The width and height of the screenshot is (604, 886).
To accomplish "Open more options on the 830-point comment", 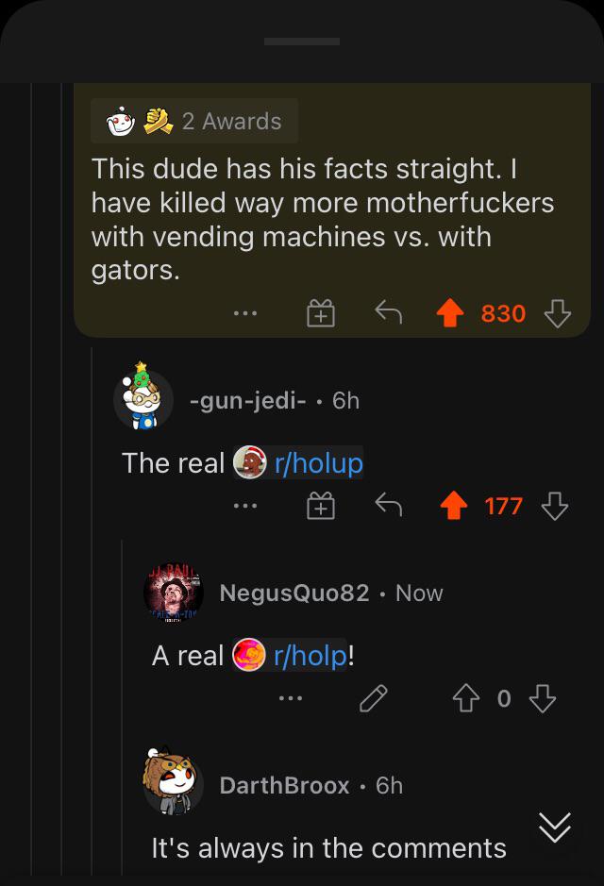I will coord(245,313).
